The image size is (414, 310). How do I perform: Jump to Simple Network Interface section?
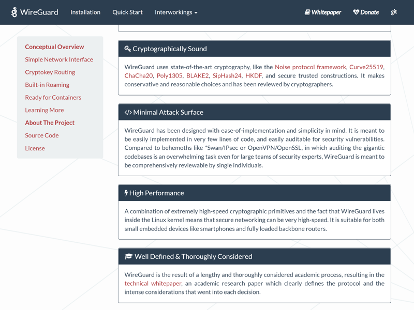(x=59, y=59)
